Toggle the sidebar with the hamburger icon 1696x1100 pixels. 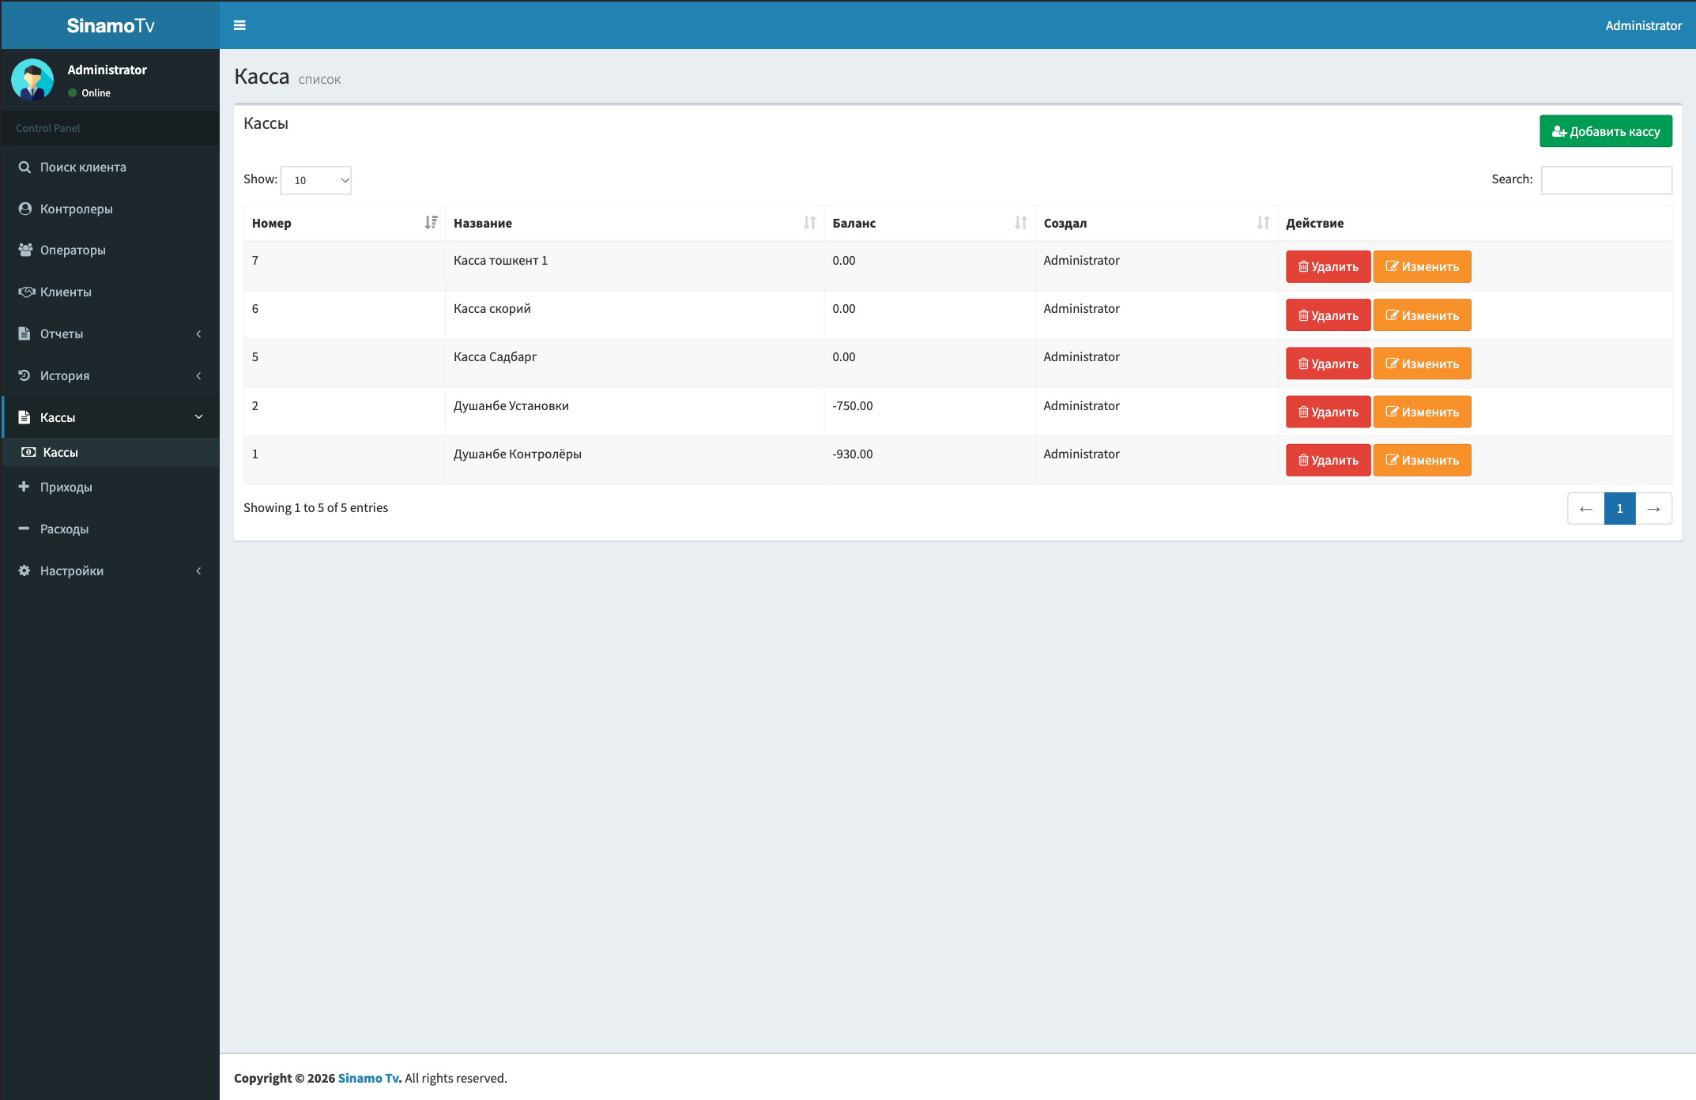click(x=239, y=25)
